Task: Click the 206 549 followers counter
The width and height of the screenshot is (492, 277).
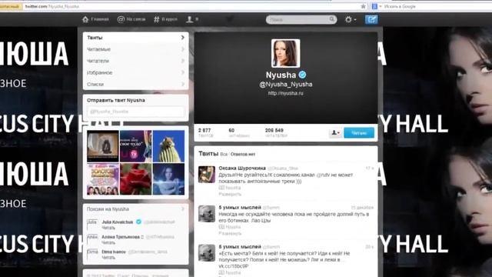Action: click(x=276, y=132)
